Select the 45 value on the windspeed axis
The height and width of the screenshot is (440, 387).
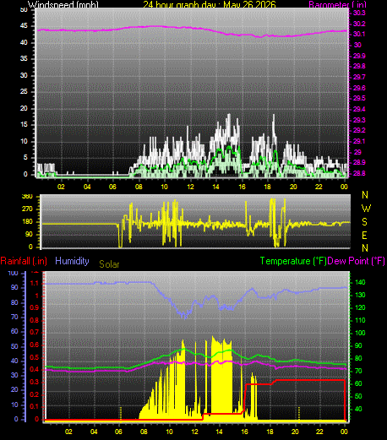(24, 26)
